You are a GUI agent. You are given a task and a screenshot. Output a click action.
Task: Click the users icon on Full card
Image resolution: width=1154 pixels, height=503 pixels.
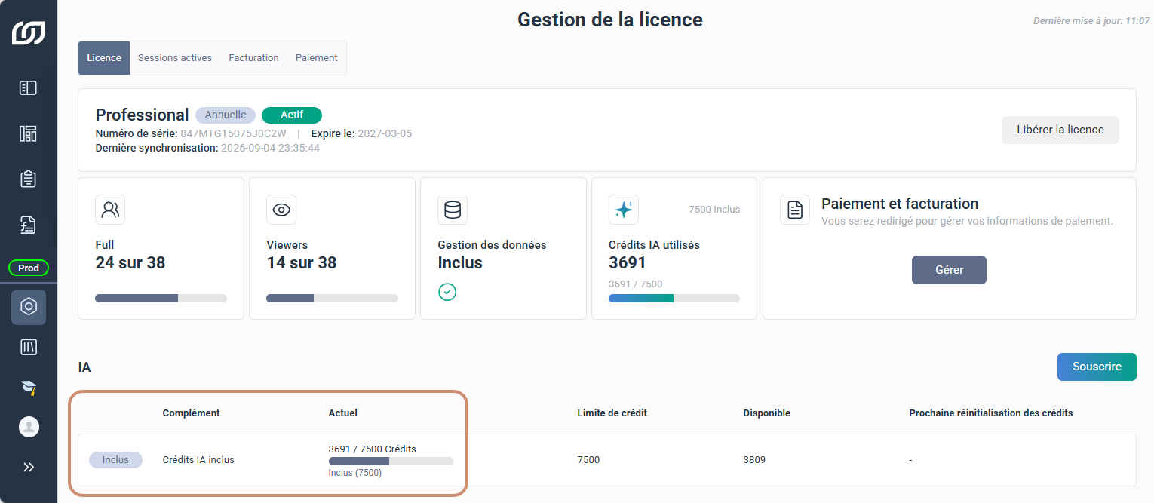(110, 210)
